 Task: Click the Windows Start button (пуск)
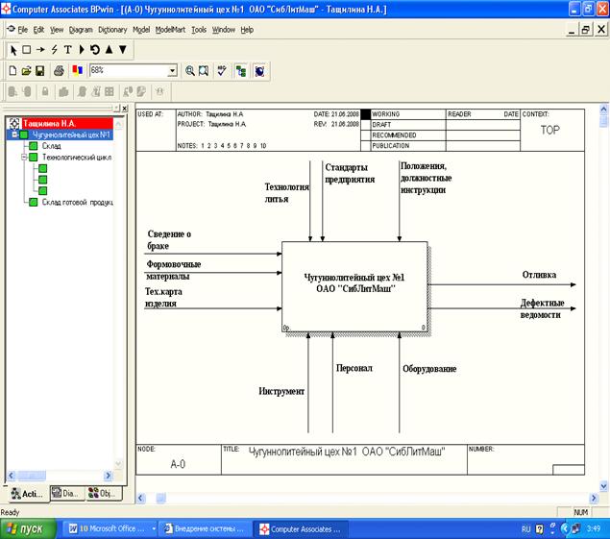point(27,529)
